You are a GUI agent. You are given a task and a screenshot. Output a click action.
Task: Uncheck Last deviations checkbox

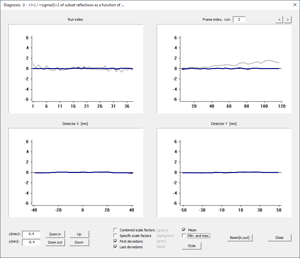coord(116,247)
